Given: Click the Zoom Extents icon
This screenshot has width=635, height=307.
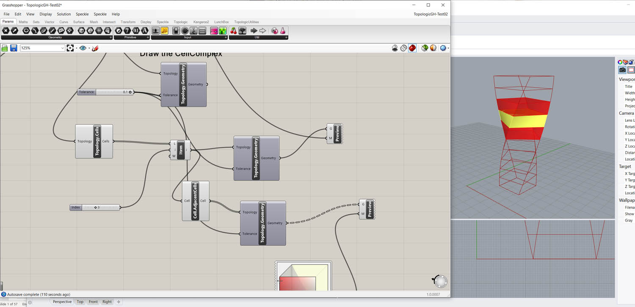Looking at the screenshot, I should pos(70,48).
